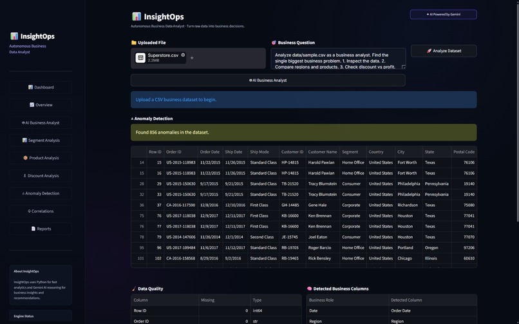Click the Missing column header in Data Quality
519x324 pixels.
point(225,300)
